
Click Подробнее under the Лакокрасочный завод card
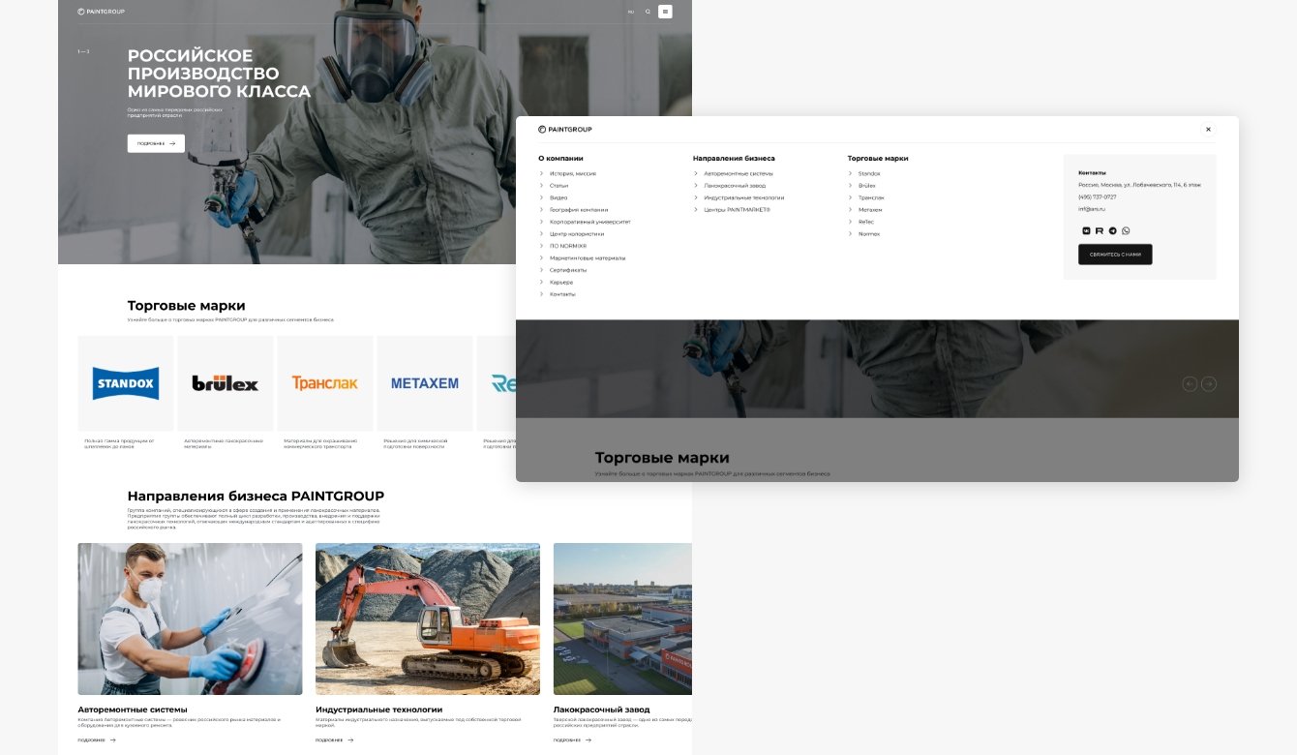pyautogui.click(x=573, y=740)
